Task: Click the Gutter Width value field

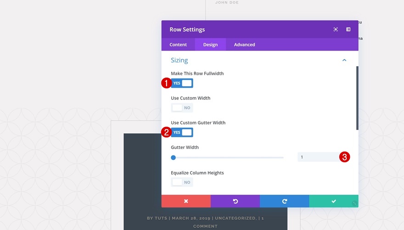Action: [x=319, y=157]
